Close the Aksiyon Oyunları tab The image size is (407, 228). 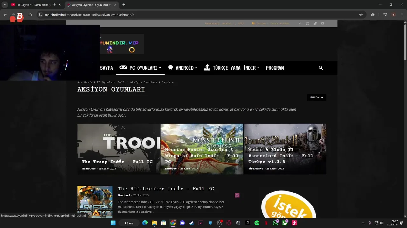(115, 5)
